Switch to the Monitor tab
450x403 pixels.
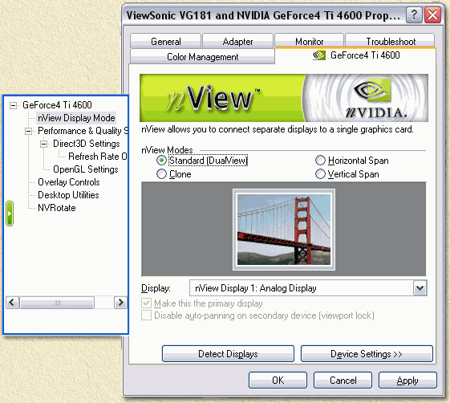309,41
